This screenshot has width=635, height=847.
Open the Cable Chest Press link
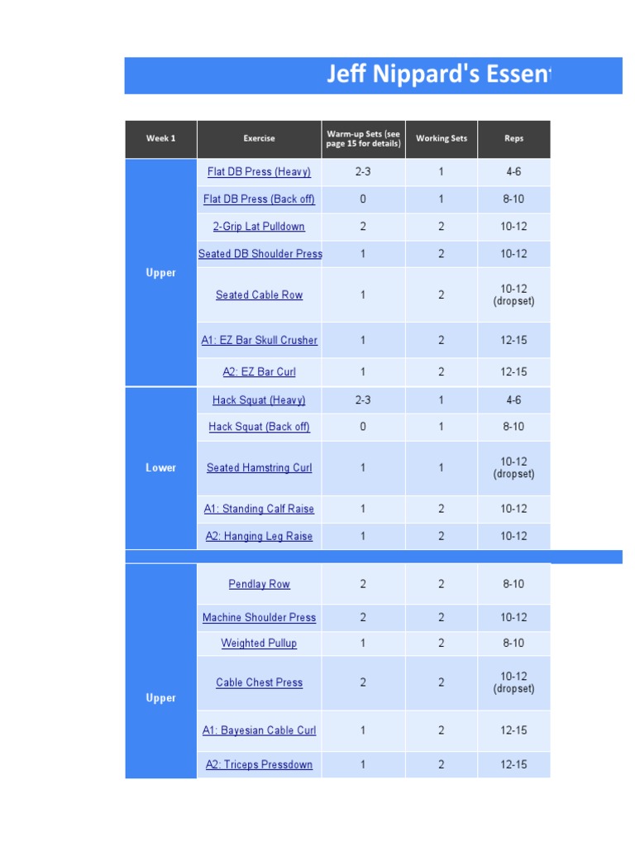tap(259, 682)
